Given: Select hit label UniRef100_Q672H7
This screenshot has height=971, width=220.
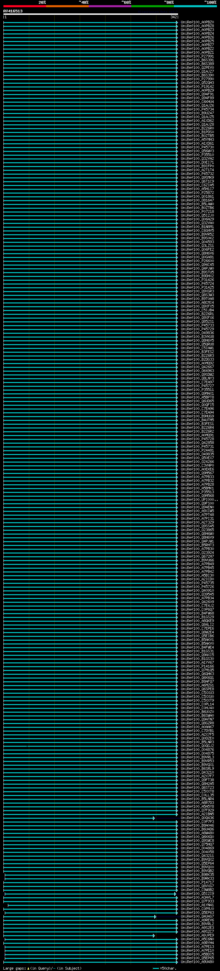Looking at the screenshot, I should (197, 556).
